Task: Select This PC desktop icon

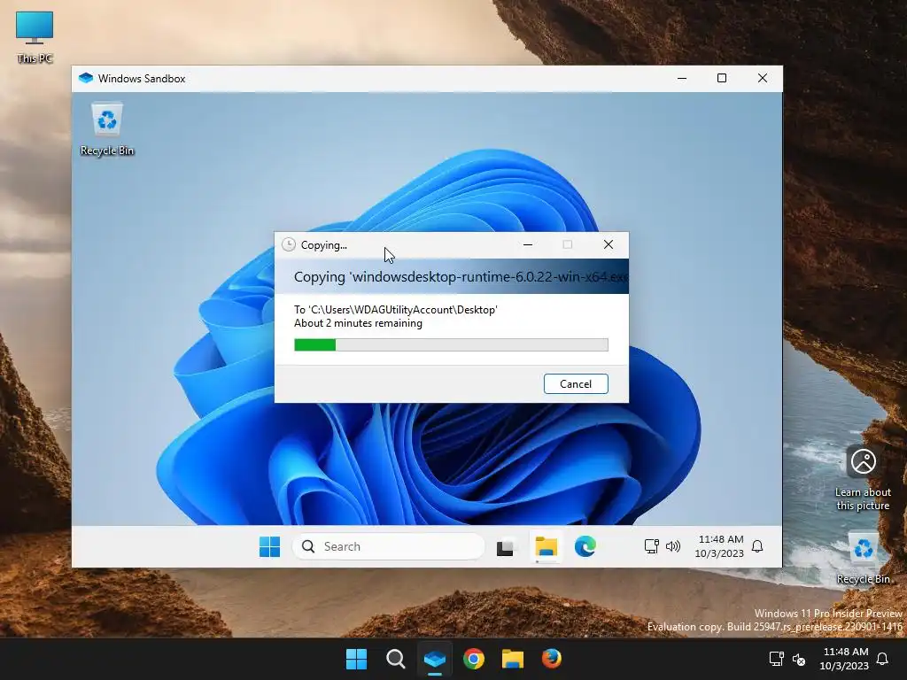Action: (35, 37)
